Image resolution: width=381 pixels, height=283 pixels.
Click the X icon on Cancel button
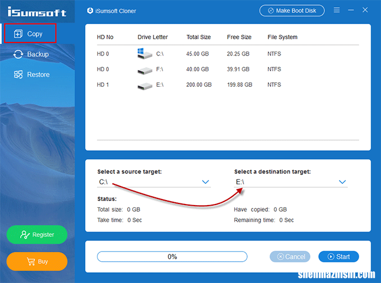coord(280,257)
